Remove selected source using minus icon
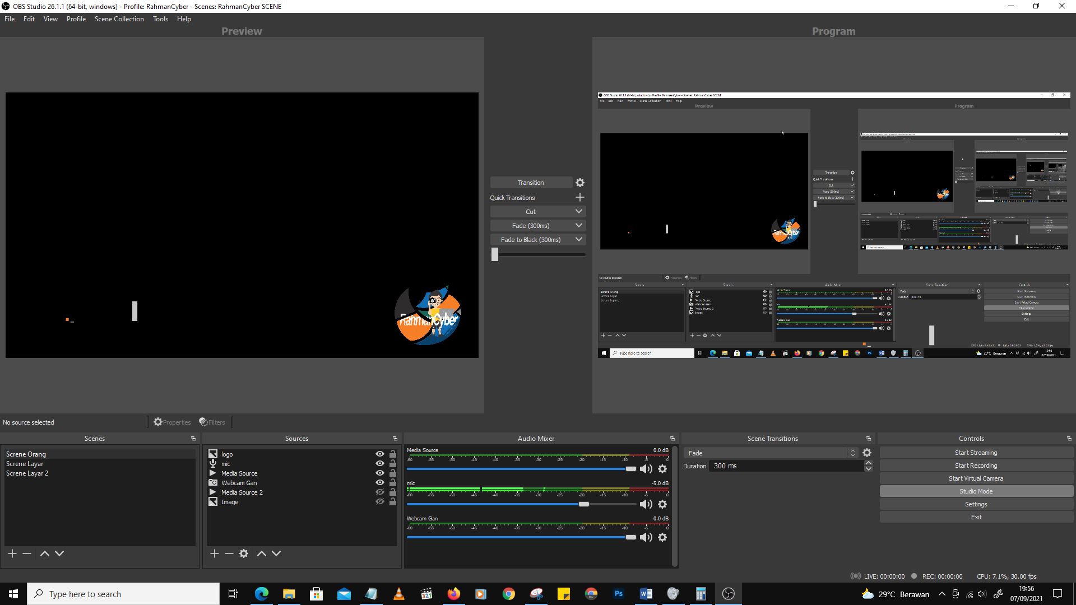This screenshot has height=605, width=1076. click(229, 553)
